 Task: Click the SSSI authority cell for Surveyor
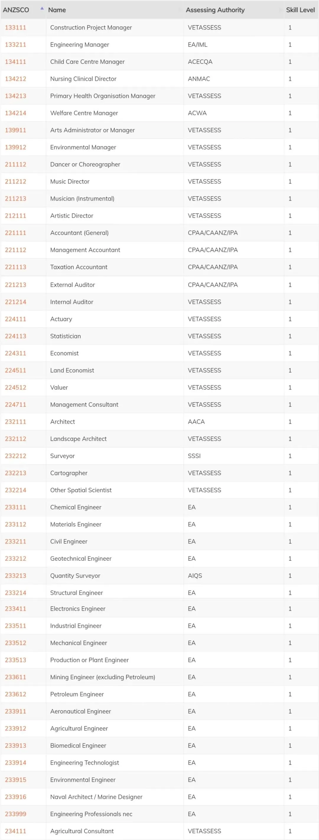click(194, 456)
